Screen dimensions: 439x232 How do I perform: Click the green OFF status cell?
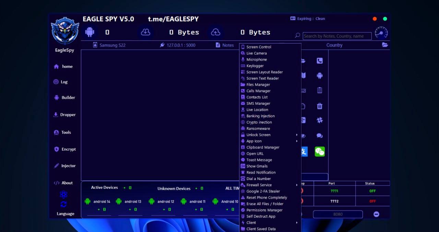[372, 191]
